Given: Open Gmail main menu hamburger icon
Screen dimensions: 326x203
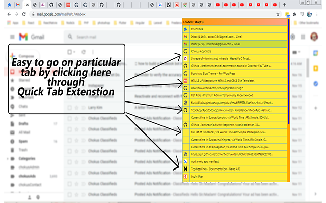Looking at the screenshot, I should (x=12, y=37).
